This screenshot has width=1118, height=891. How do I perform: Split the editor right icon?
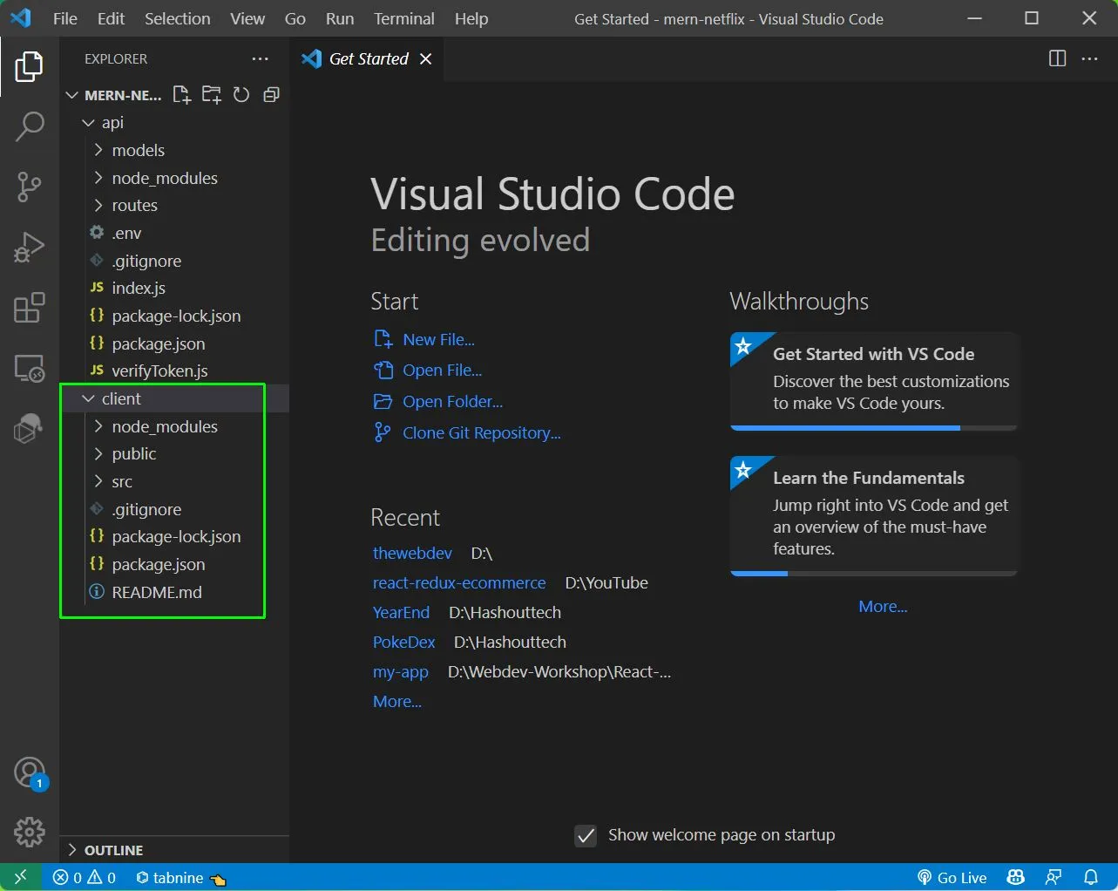click(1057, 58)
